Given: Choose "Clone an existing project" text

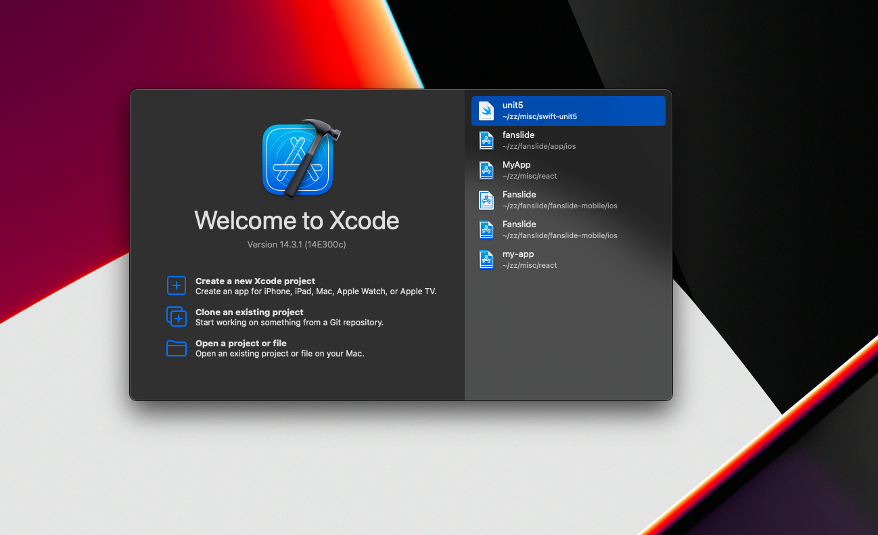Looking at the screenshot, I should 249,312.
